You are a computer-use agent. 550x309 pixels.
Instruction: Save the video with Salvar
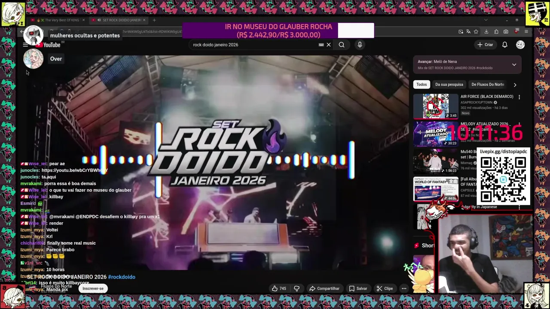[358, 288]
